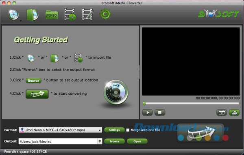Image resolution: width=244 pixels, height=155 pixels.
Task: Click the Output path stepper arrows
Action: click(100, 141)
